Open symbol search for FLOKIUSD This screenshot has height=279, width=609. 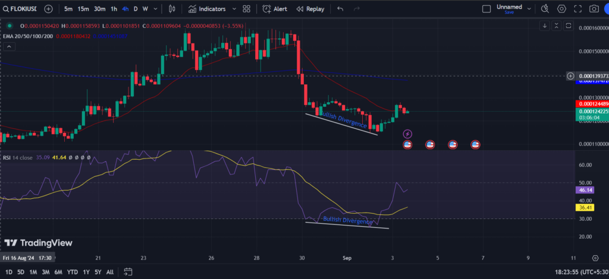pyautogui.click(x=20, y=8)
